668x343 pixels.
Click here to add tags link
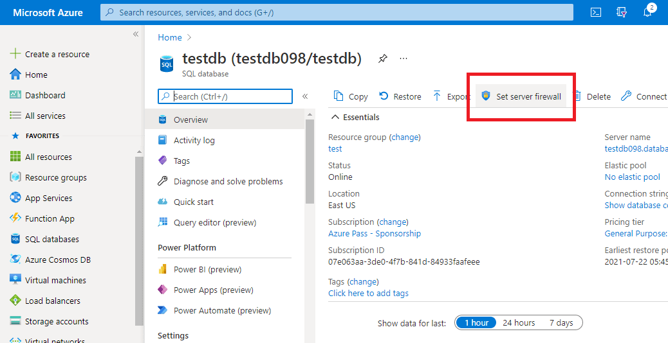click(368, 294)
